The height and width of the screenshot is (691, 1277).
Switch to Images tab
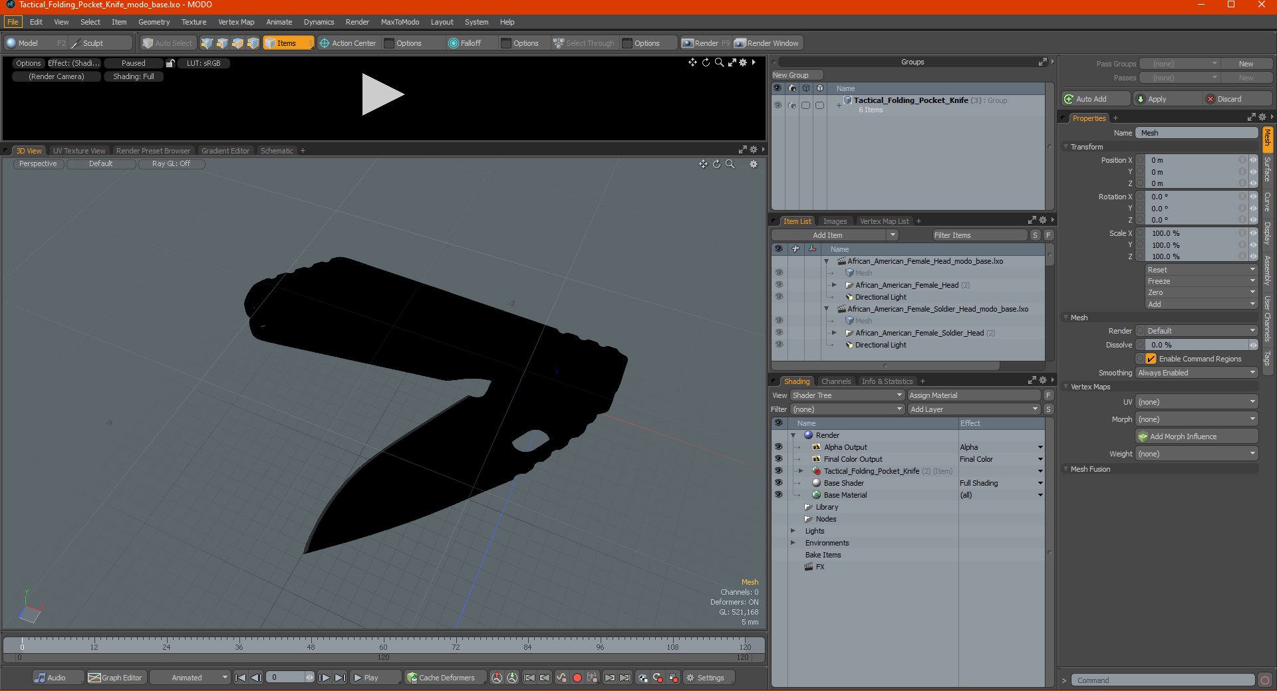click(x=835, y=221)
